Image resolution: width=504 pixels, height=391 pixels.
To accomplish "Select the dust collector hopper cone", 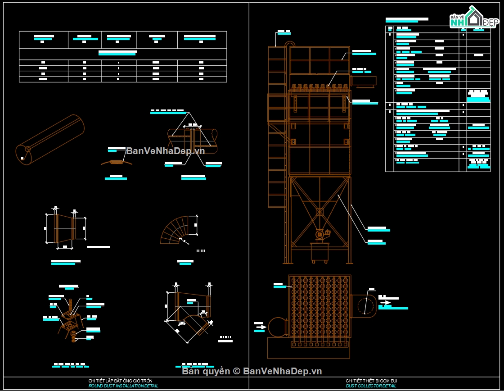I will coord(319,211).
